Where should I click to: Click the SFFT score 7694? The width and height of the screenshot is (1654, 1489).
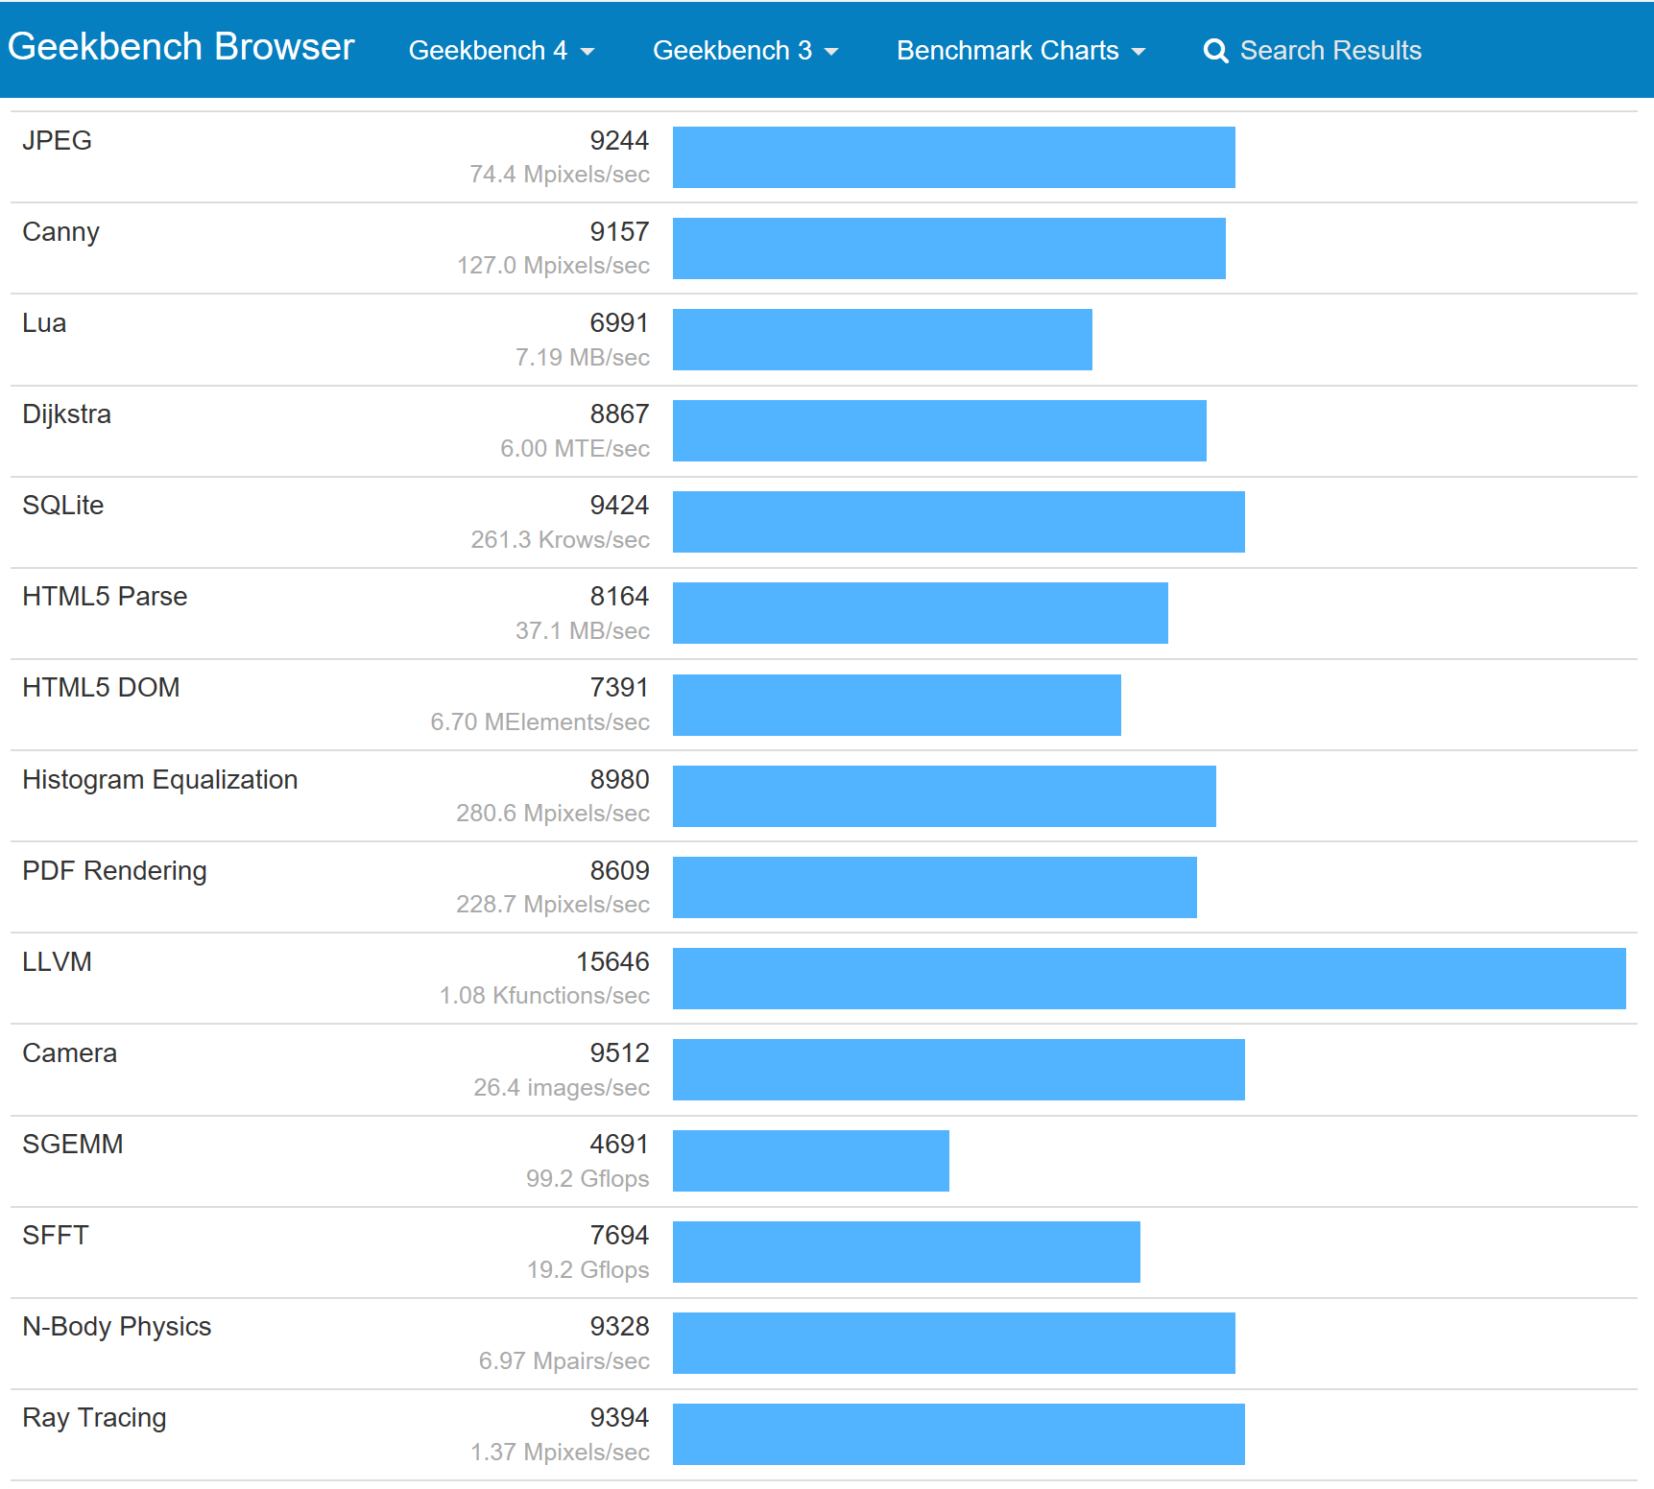coord(619,1235)
